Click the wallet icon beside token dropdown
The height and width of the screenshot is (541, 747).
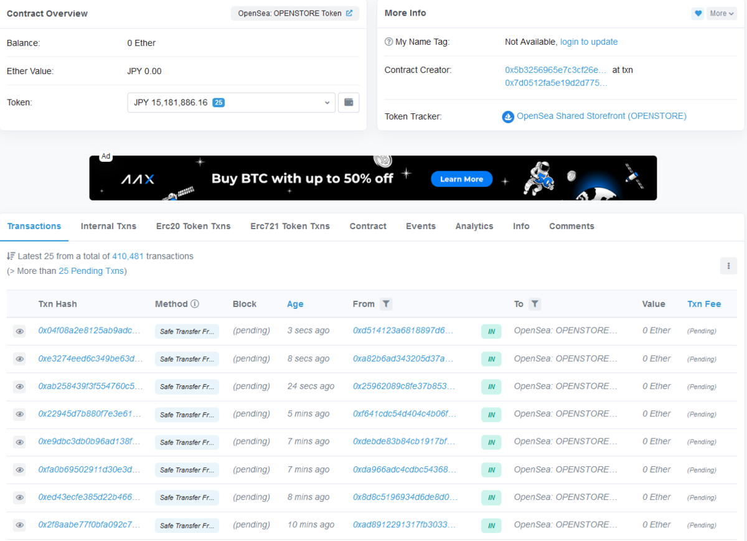[349, 103]
